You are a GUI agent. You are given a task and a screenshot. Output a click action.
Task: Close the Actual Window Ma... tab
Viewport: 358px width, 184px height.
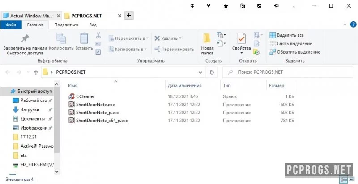[59, 16]
